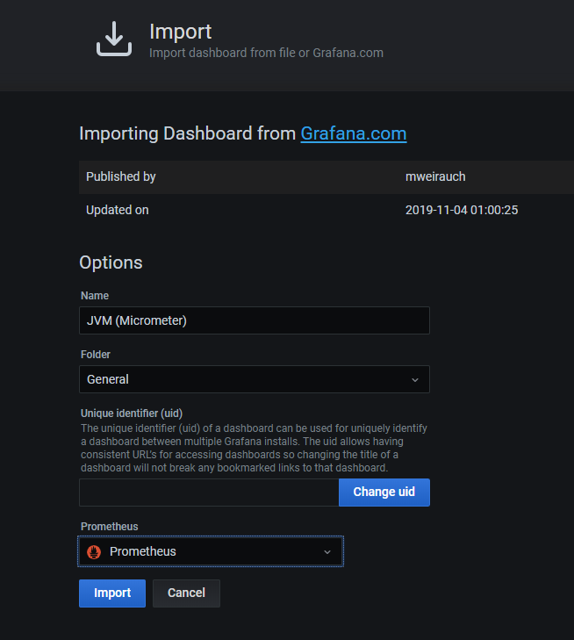Click the Unique identifier (uid) label
Screen dimensions: 574x640
(137, 413)
